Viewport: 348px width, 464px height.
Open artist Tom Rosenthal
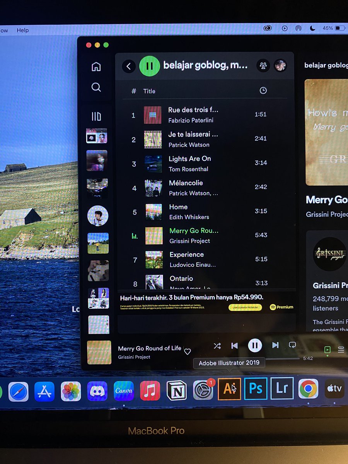click(188, 169)
